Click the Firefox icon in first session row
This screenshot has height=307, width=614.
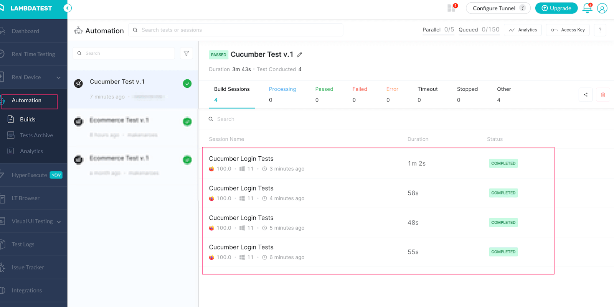211,169
